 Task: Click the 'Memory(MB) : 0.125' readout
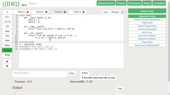(81, 82)
